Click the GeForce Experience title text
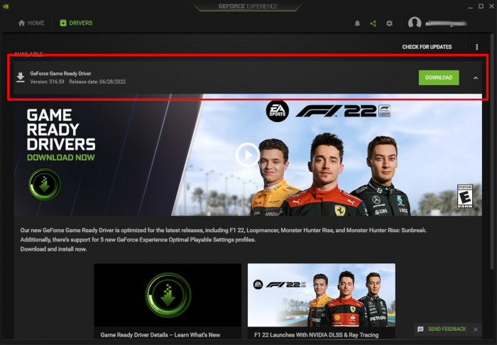The height and width of the screenshot is (345, 497). (248, 6)
